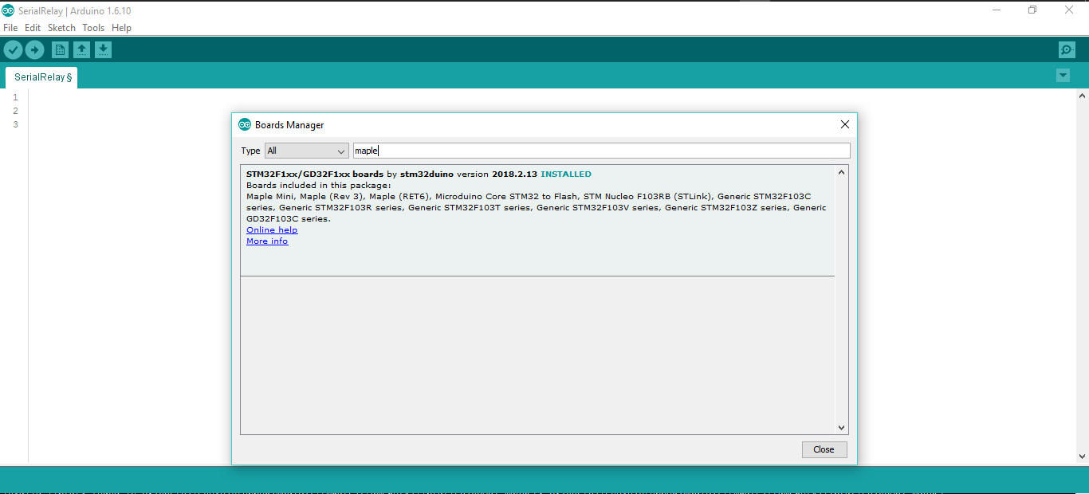Select the SerialRelay tab
The height and width of the screenshot is (494, 1089).
(x=42, y=77)
